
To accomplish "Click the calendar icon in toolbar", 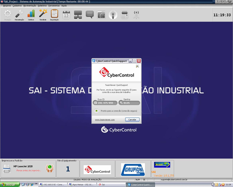I will coord(66,14).
